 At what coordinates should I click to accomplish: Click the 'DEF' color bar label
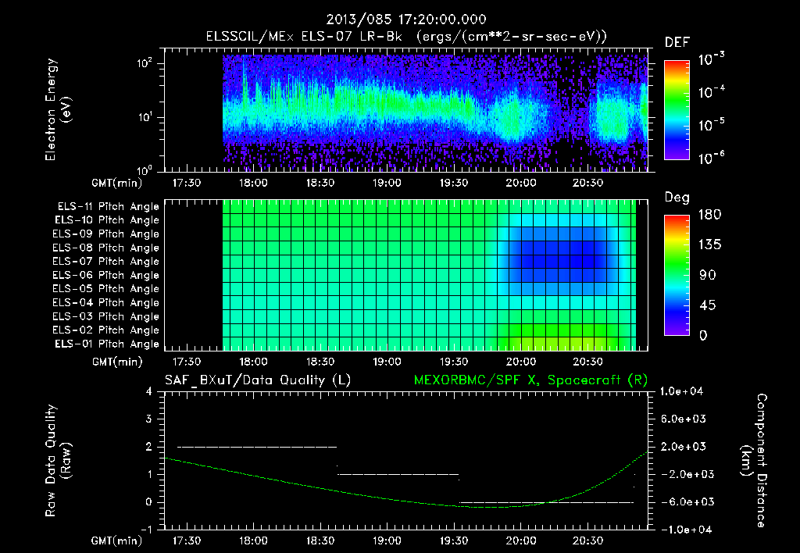(677, 43)
